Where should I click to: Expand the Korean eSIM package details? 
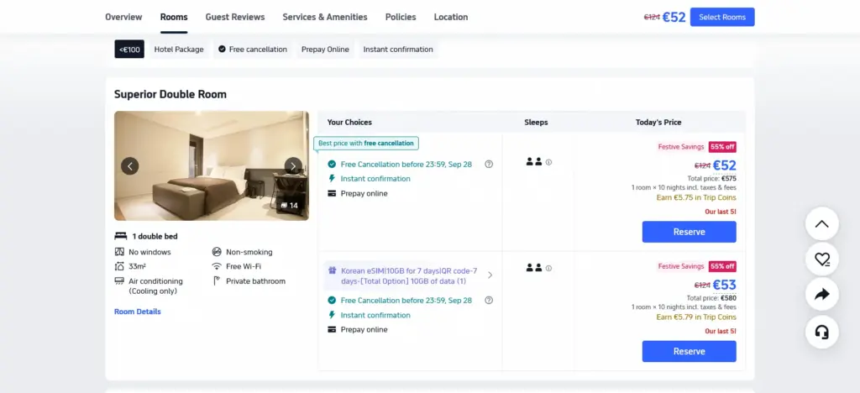coord(490,275)
